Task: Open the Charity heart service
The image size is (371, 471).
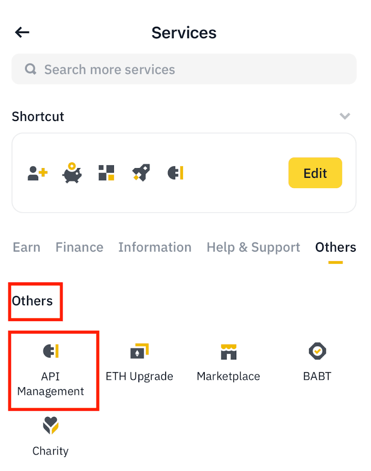Action: tap(50, 437)
